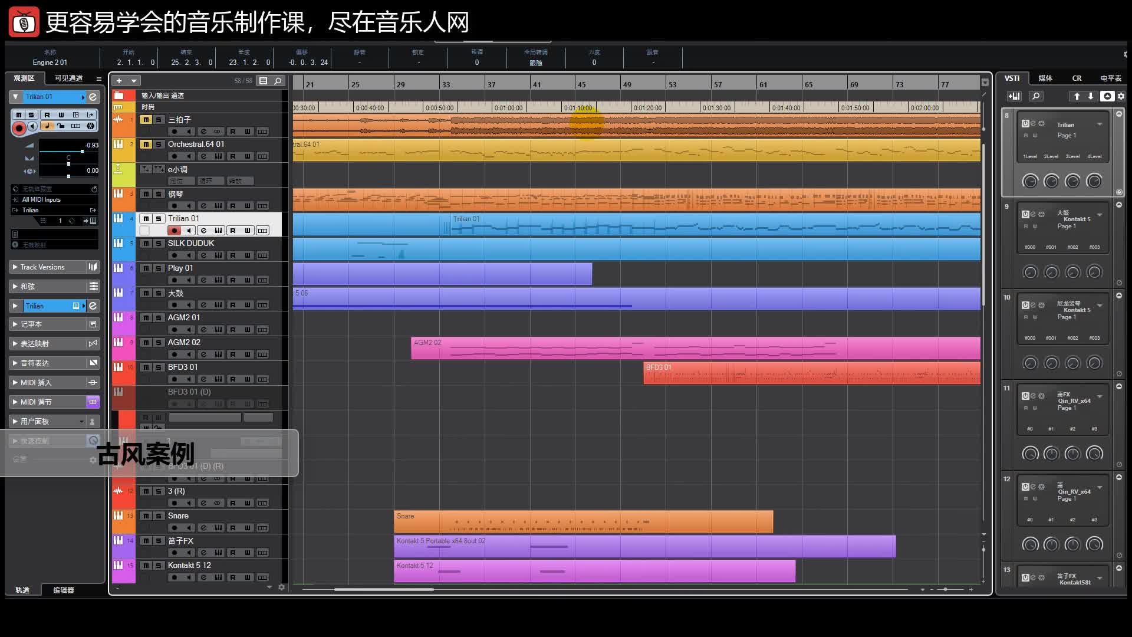Select the Kontakt 5 12 track name
This screenshot has width=1132, height=637.
pos(189,565)
